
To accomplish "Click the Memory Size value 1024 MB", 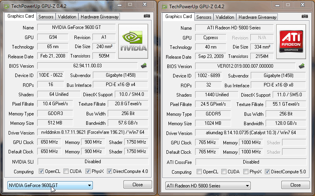I will 213,123.
